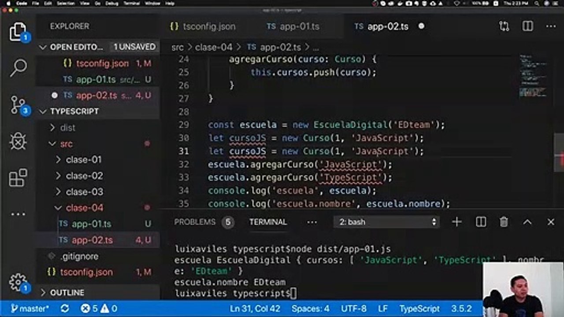Open panel overflow ellipsis next to Terminal

312,222
